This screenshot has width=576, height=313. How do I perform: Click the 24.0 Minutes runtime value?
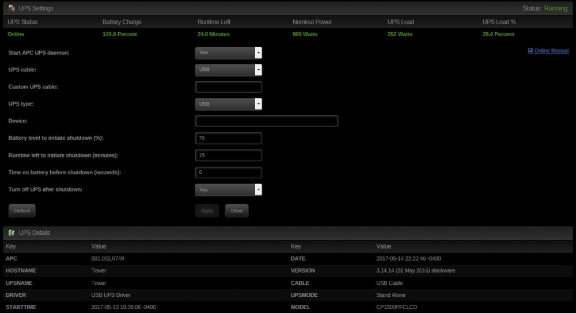point(214,34)
